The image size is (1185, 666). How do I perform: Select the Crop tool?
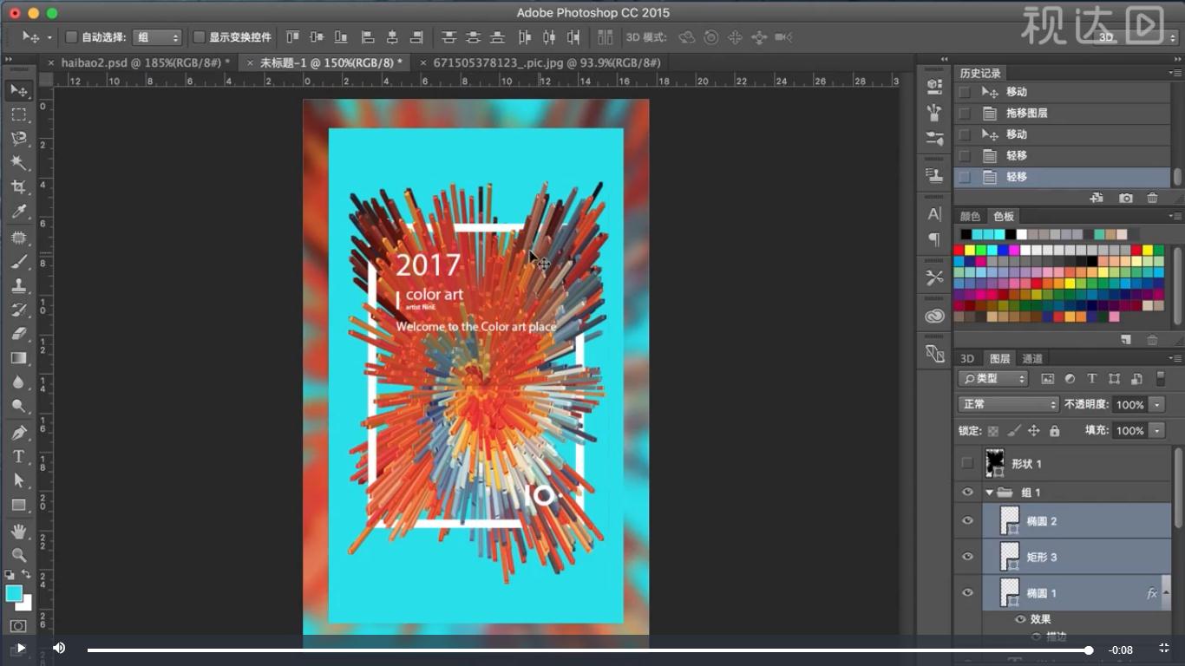(18, 187)
